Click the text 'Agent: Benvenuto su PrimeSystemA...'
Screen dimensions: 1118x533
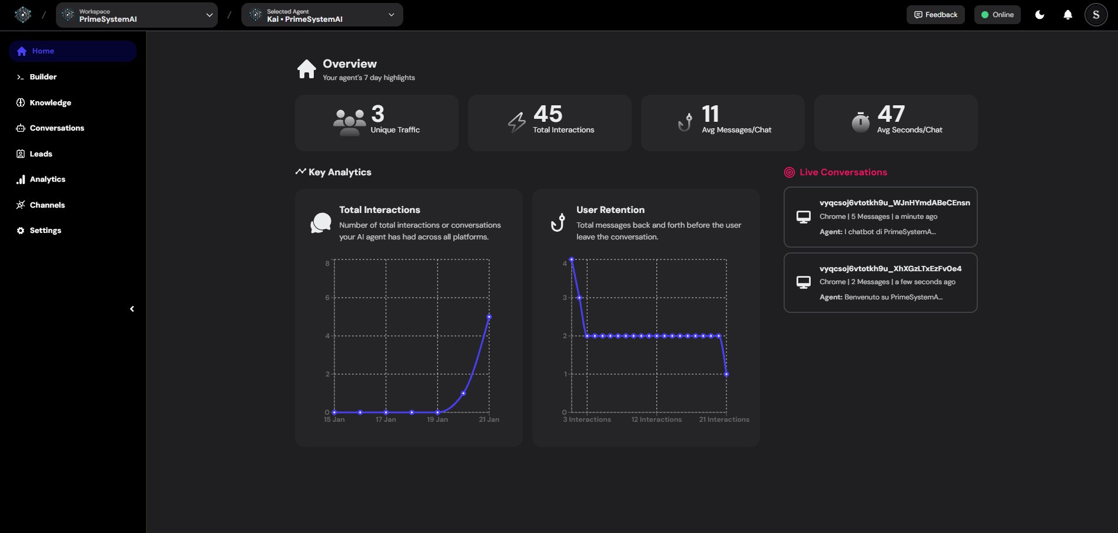point(881,297)
